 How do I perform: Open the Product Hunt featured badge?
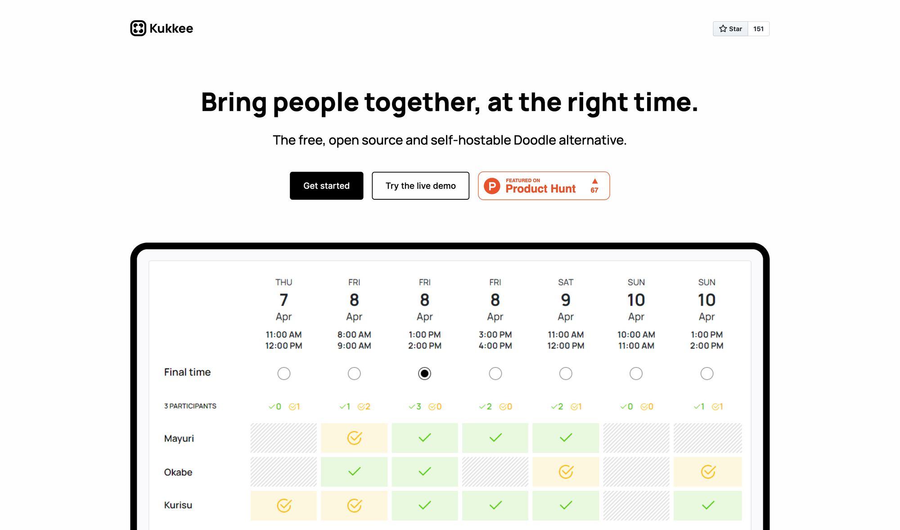[x=540, y=186]
